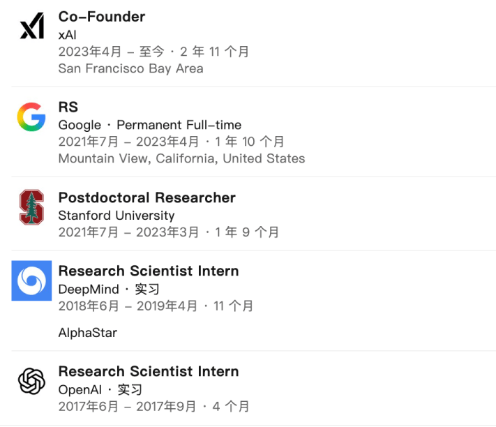Click the OpenAI 实习 company line
Image resolution: width=496 pixels, height=427 pixels.
100,389
